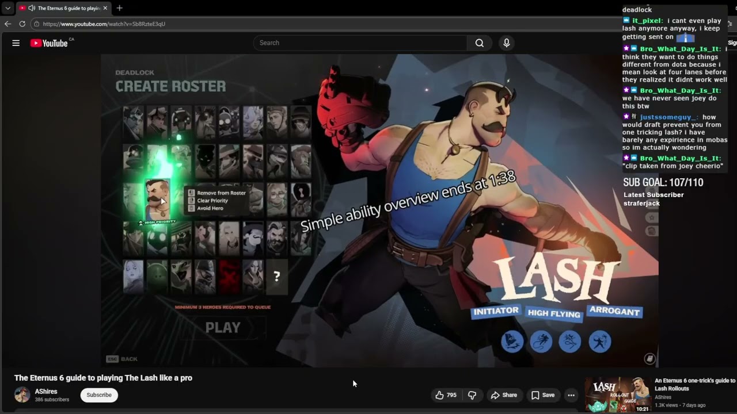Open the more actions ellipsis menu
Screen dimensions: 737x414
click(x=571, y=395)
